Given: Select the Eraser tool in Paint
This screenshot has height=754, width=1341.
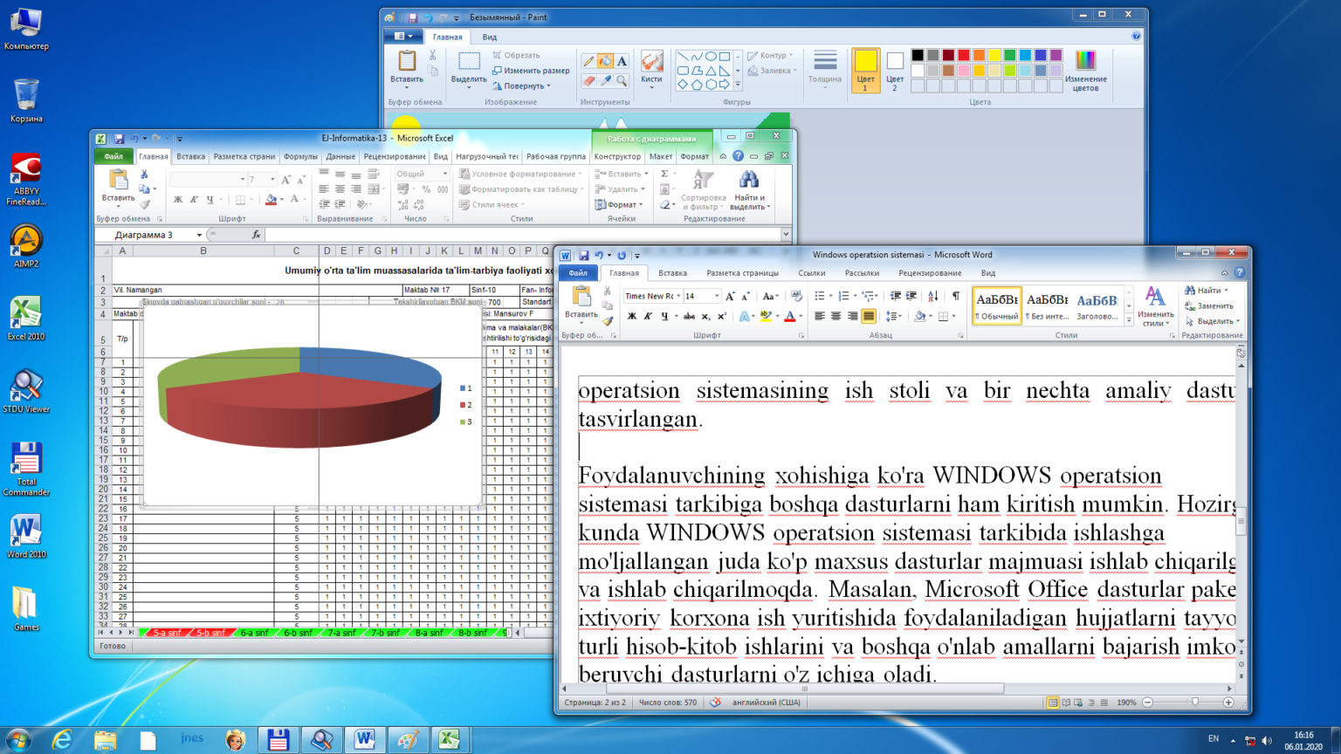Looking at the screenshot, I should [x=588, y=80].
